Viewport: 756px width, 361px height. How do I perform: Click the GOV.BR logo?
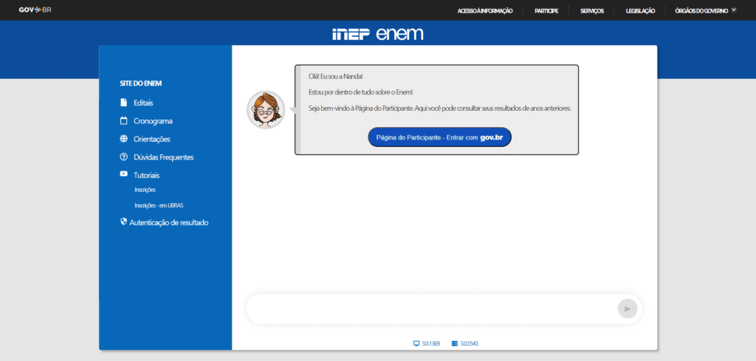pos(35,10)
